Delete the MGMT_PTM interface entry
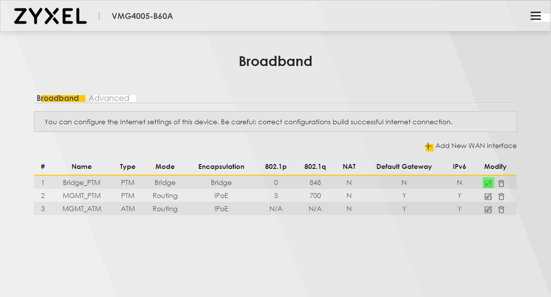 pyautogui.click(x=502, y=197)
